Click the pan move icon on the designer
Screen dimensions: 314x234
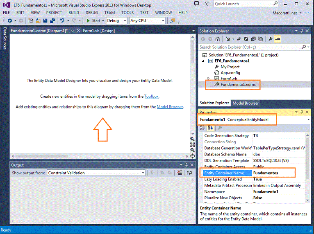pyautogui.click(x=192, y=156)
